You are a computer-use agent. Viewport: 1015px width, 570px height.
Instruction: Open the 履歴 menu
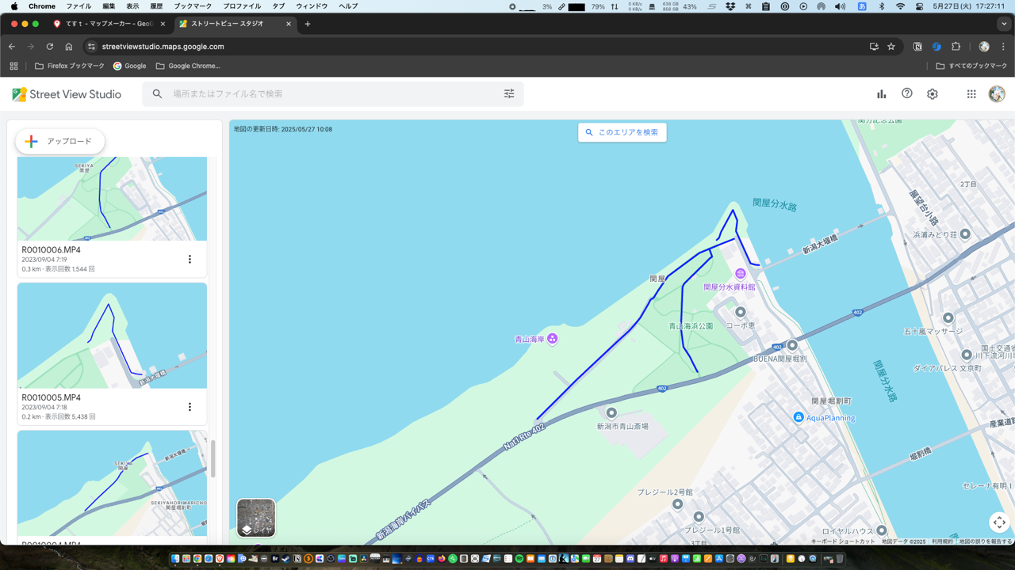pos(156,6)
